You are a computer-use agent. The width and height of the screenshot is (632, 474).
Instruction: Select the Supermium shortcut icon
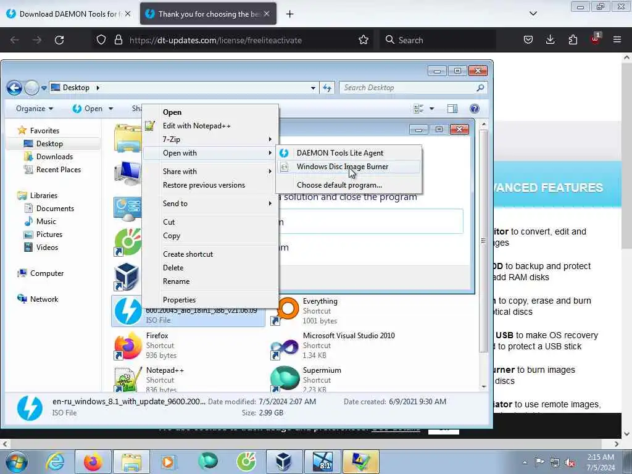click(286, 379)
